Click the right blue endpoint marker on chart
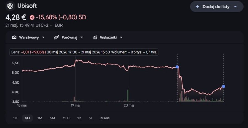 point(223,86)
